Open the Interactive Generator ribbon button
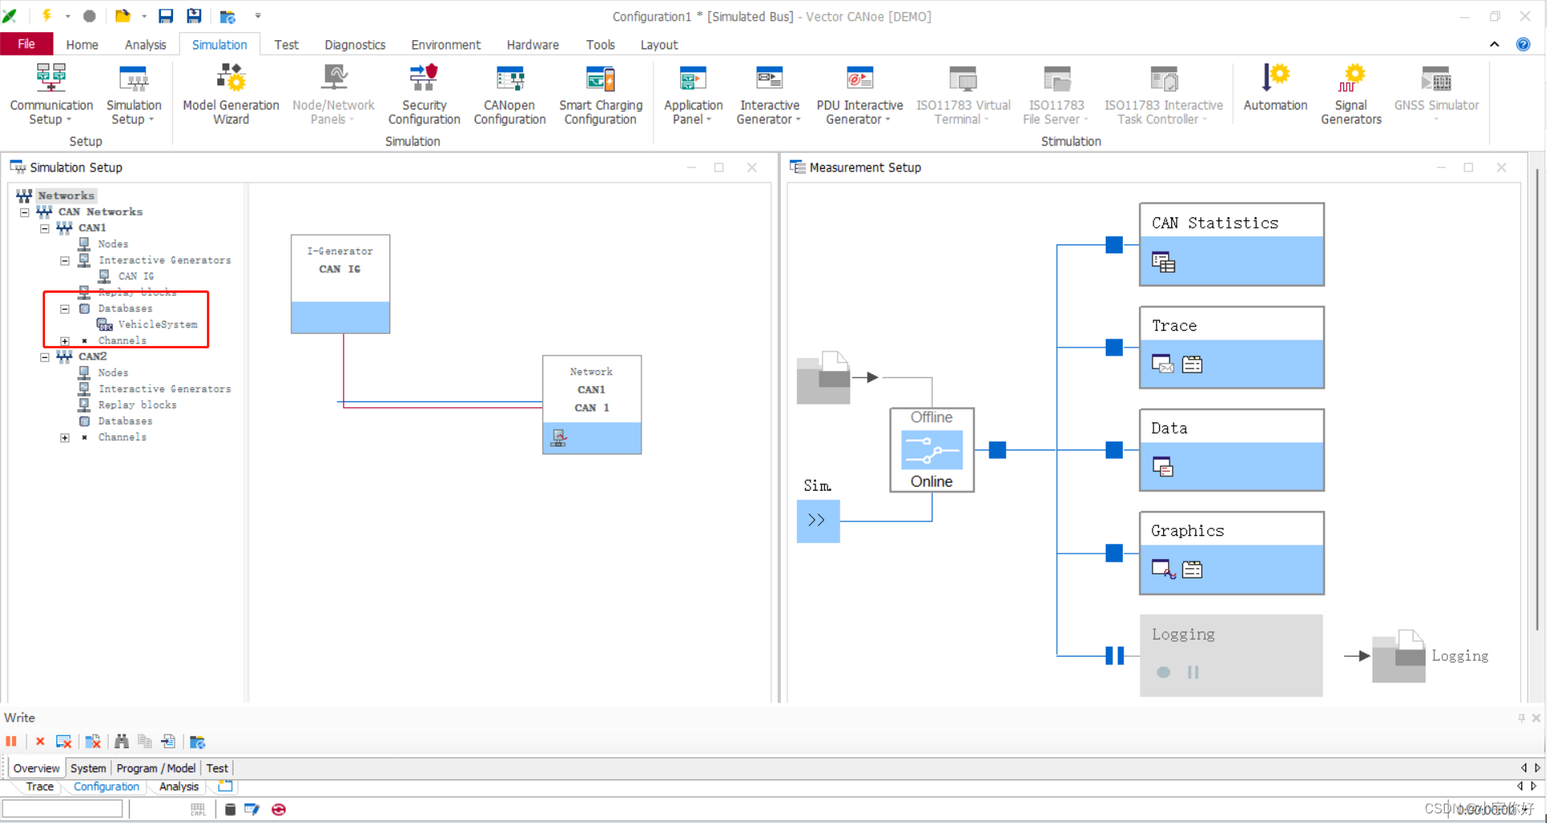The image size is (1547, 823). (x=769, y=95)
